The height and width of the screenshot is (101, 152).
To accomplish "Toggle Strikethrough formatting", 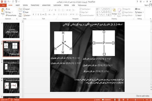I will (x=43, y=14).
